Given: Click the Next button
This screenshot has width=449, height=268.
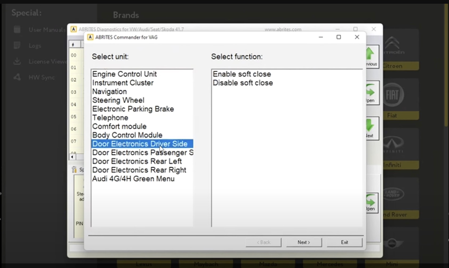Looking at the screenshot, I should point(304,242).
